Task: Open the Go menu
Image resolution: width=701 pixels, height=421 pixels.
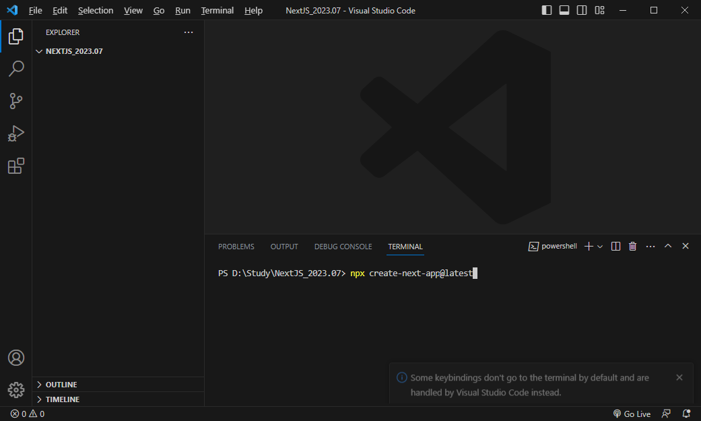Action: (159, 10)
